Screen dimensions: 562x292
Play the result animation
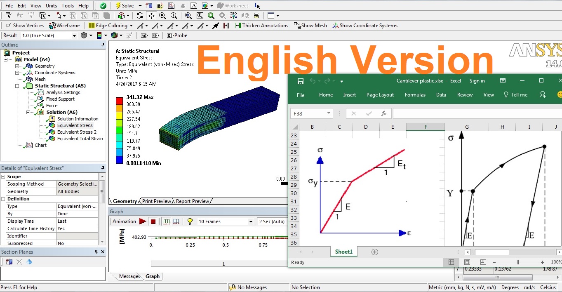click(x=143, y=221)
